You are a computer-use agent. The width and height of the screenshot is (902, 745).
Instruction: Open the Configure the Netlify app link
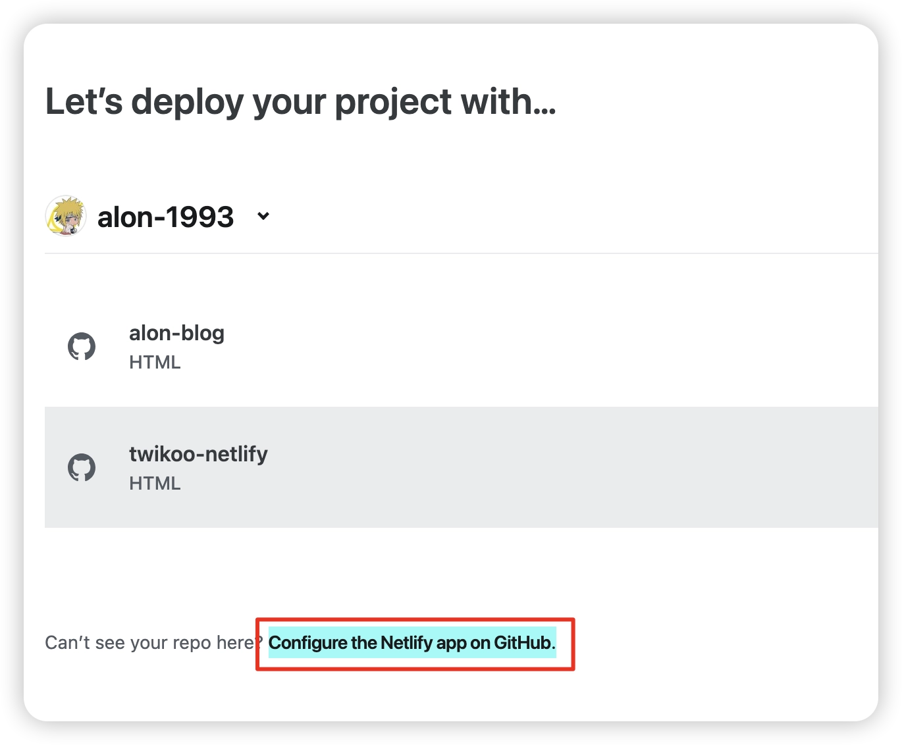point(411,643)
